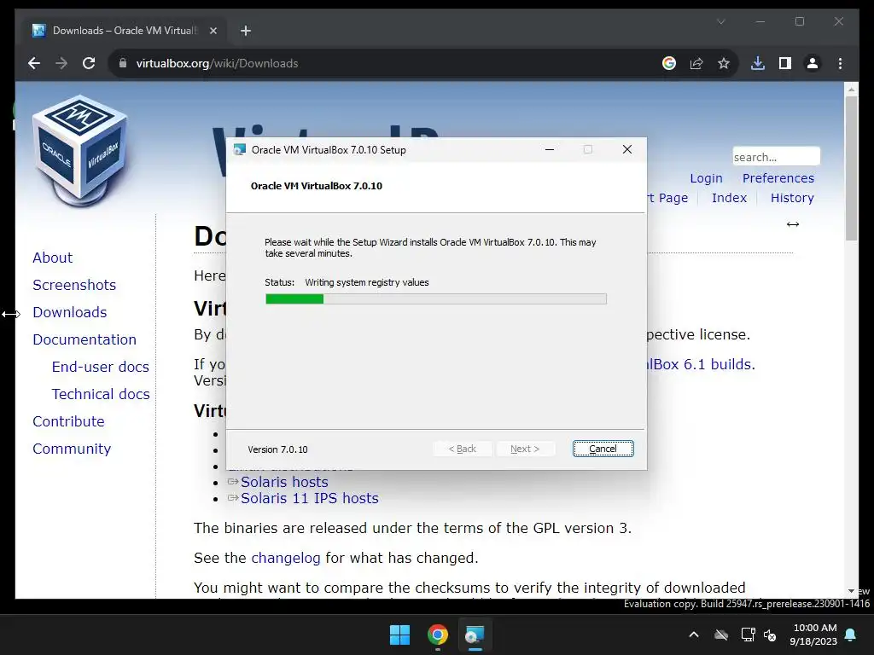Click the wiki search field
Screen dimensions: 874x655
click(776, 157)
